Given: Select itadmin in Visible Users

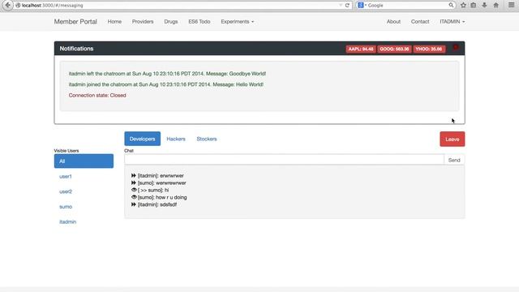Looking at the screenshot, I should [x=84, y=221].
